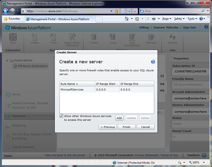Open the Home navigation item
This screenshot has height=167, width=212.
pyautogui.click(x=13, y=94)
